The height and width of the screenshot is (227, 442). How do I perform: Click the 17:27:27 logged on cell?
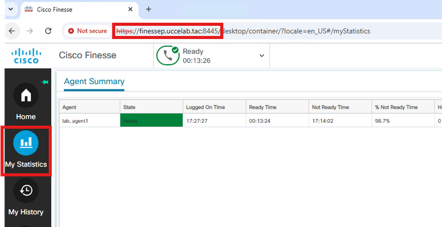click(x=215, y=121)
